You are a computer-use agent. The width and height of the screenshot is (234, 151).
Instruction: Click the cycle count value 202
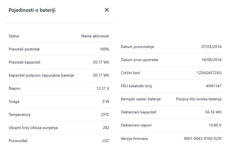point(106,128)
